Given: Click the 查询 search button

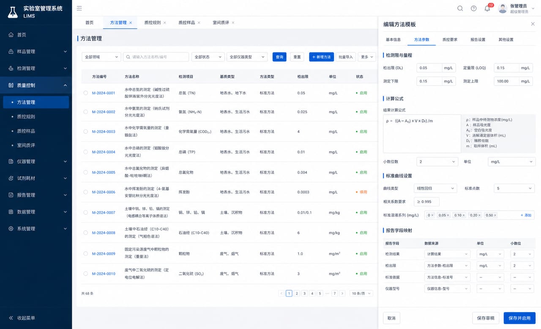Looking at the screenshot, I should click(279, 57).
